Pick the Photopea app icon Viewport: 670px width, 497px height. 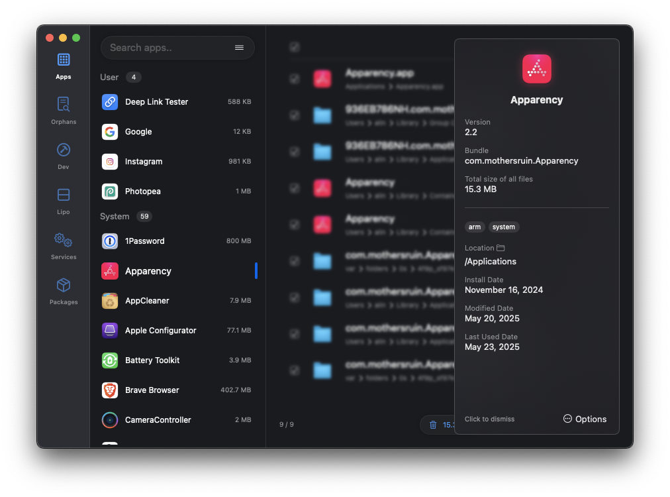(x=110, y=192)
